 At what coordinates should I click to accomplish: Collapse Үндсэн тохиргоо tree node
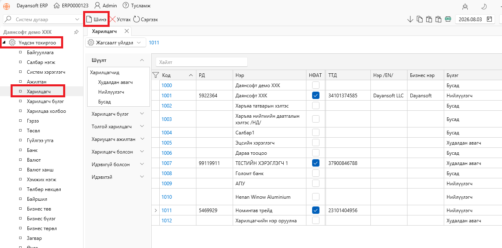(4, 42)
